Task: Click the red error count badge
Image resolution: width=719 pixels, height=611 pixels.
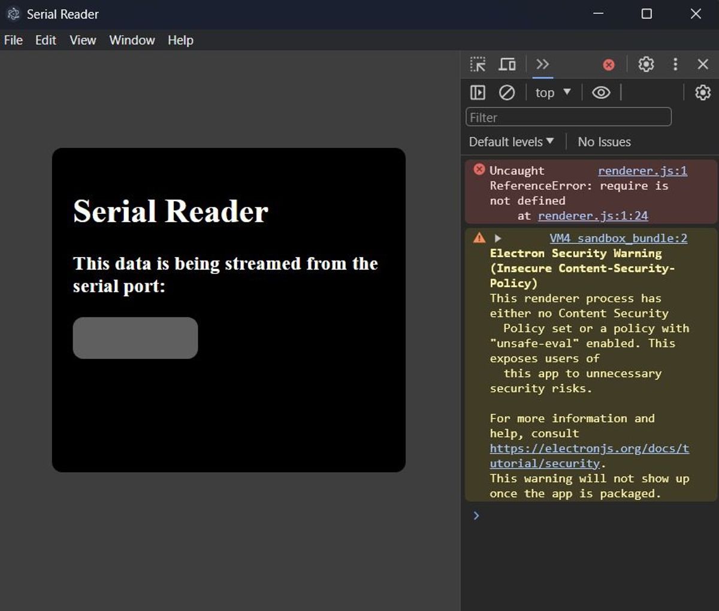Action: pyautogui.click(x=609, y=65)
